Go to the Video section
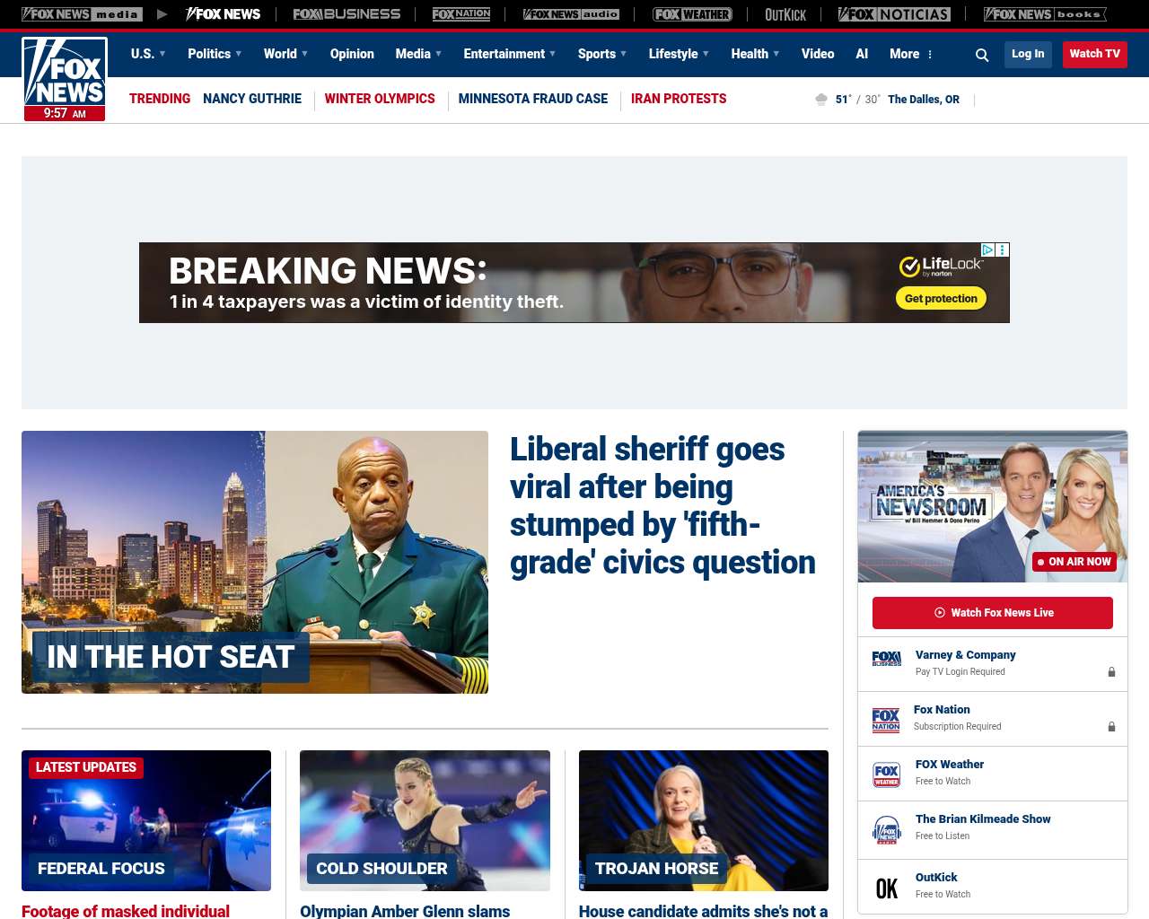 818,54
